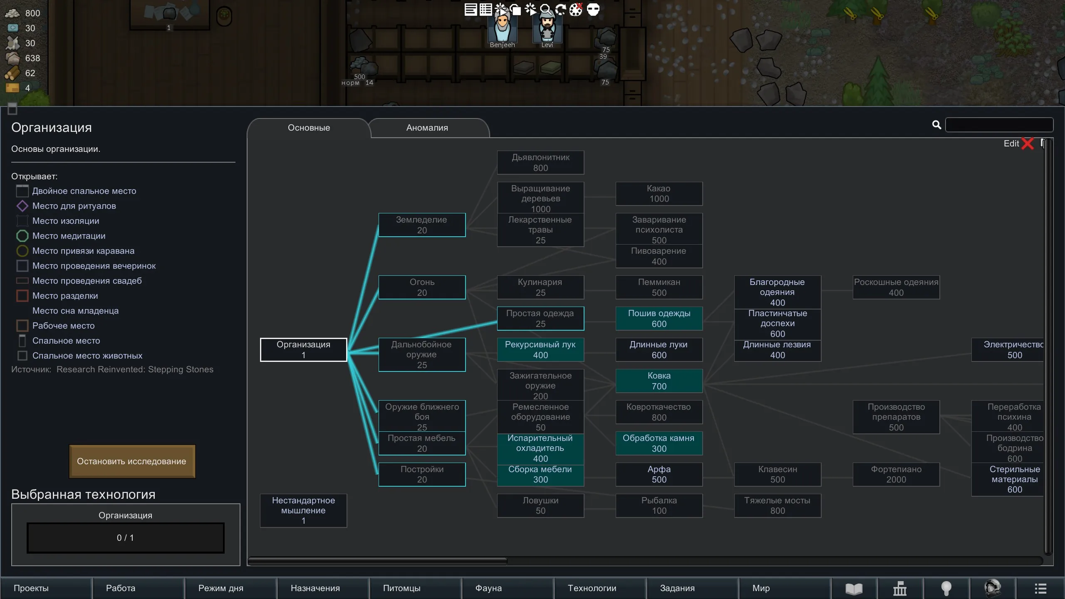Open the Технологии menu tab
Screen dimensions: 1065x599
(x=592, y=588)
